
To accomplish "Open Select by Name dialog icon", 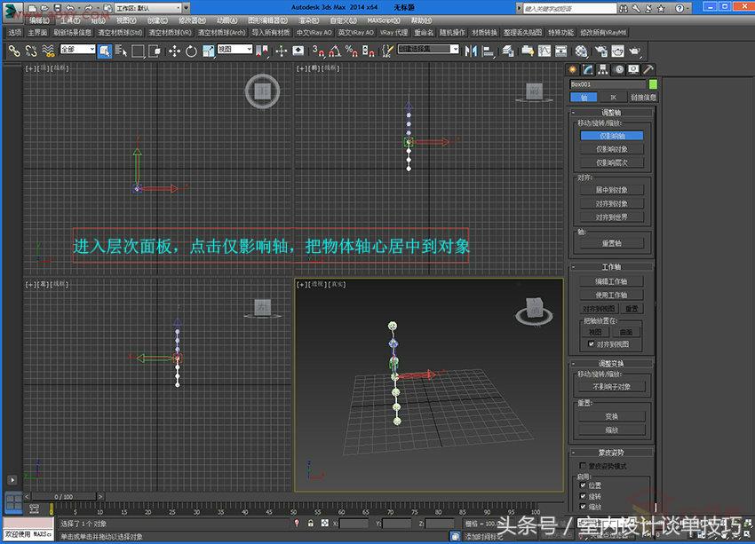I will pos(121,51).
